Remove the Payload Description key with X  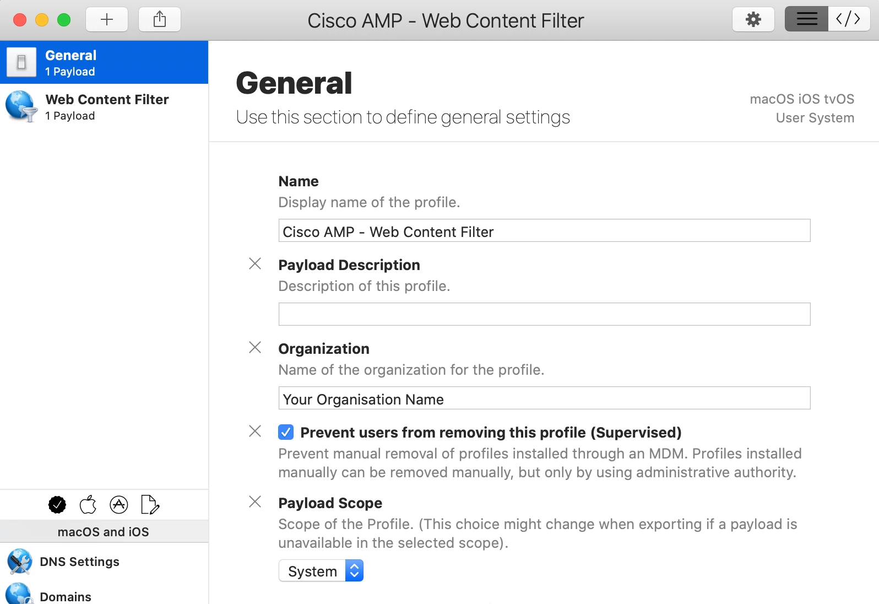255,264
